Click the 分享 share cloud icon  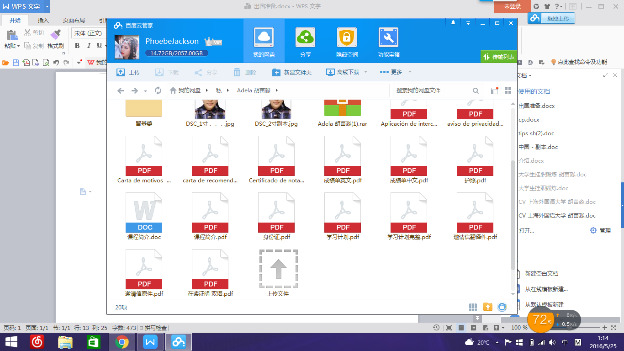(x=305, y=38)
